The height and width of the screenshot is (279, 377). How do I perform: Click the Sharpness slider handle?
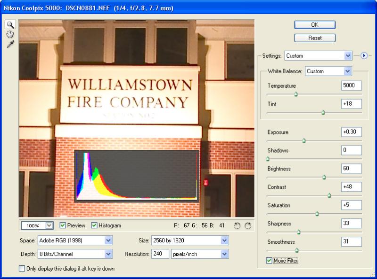[x=299, y=232]
